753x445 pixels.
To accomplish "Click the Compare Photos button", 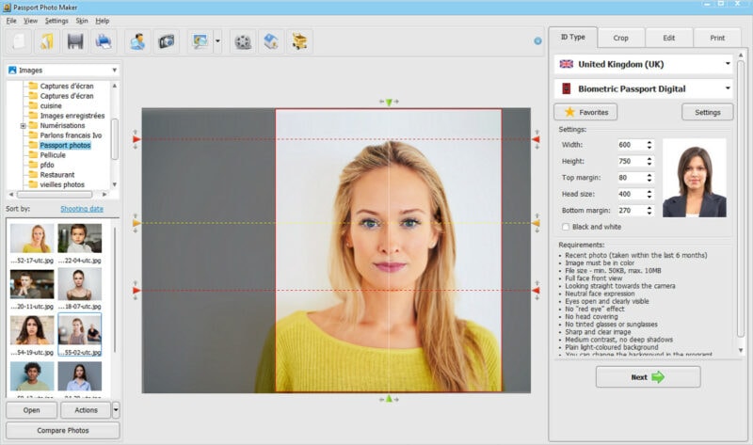I will pyautogui.click(x=63, y=430).
